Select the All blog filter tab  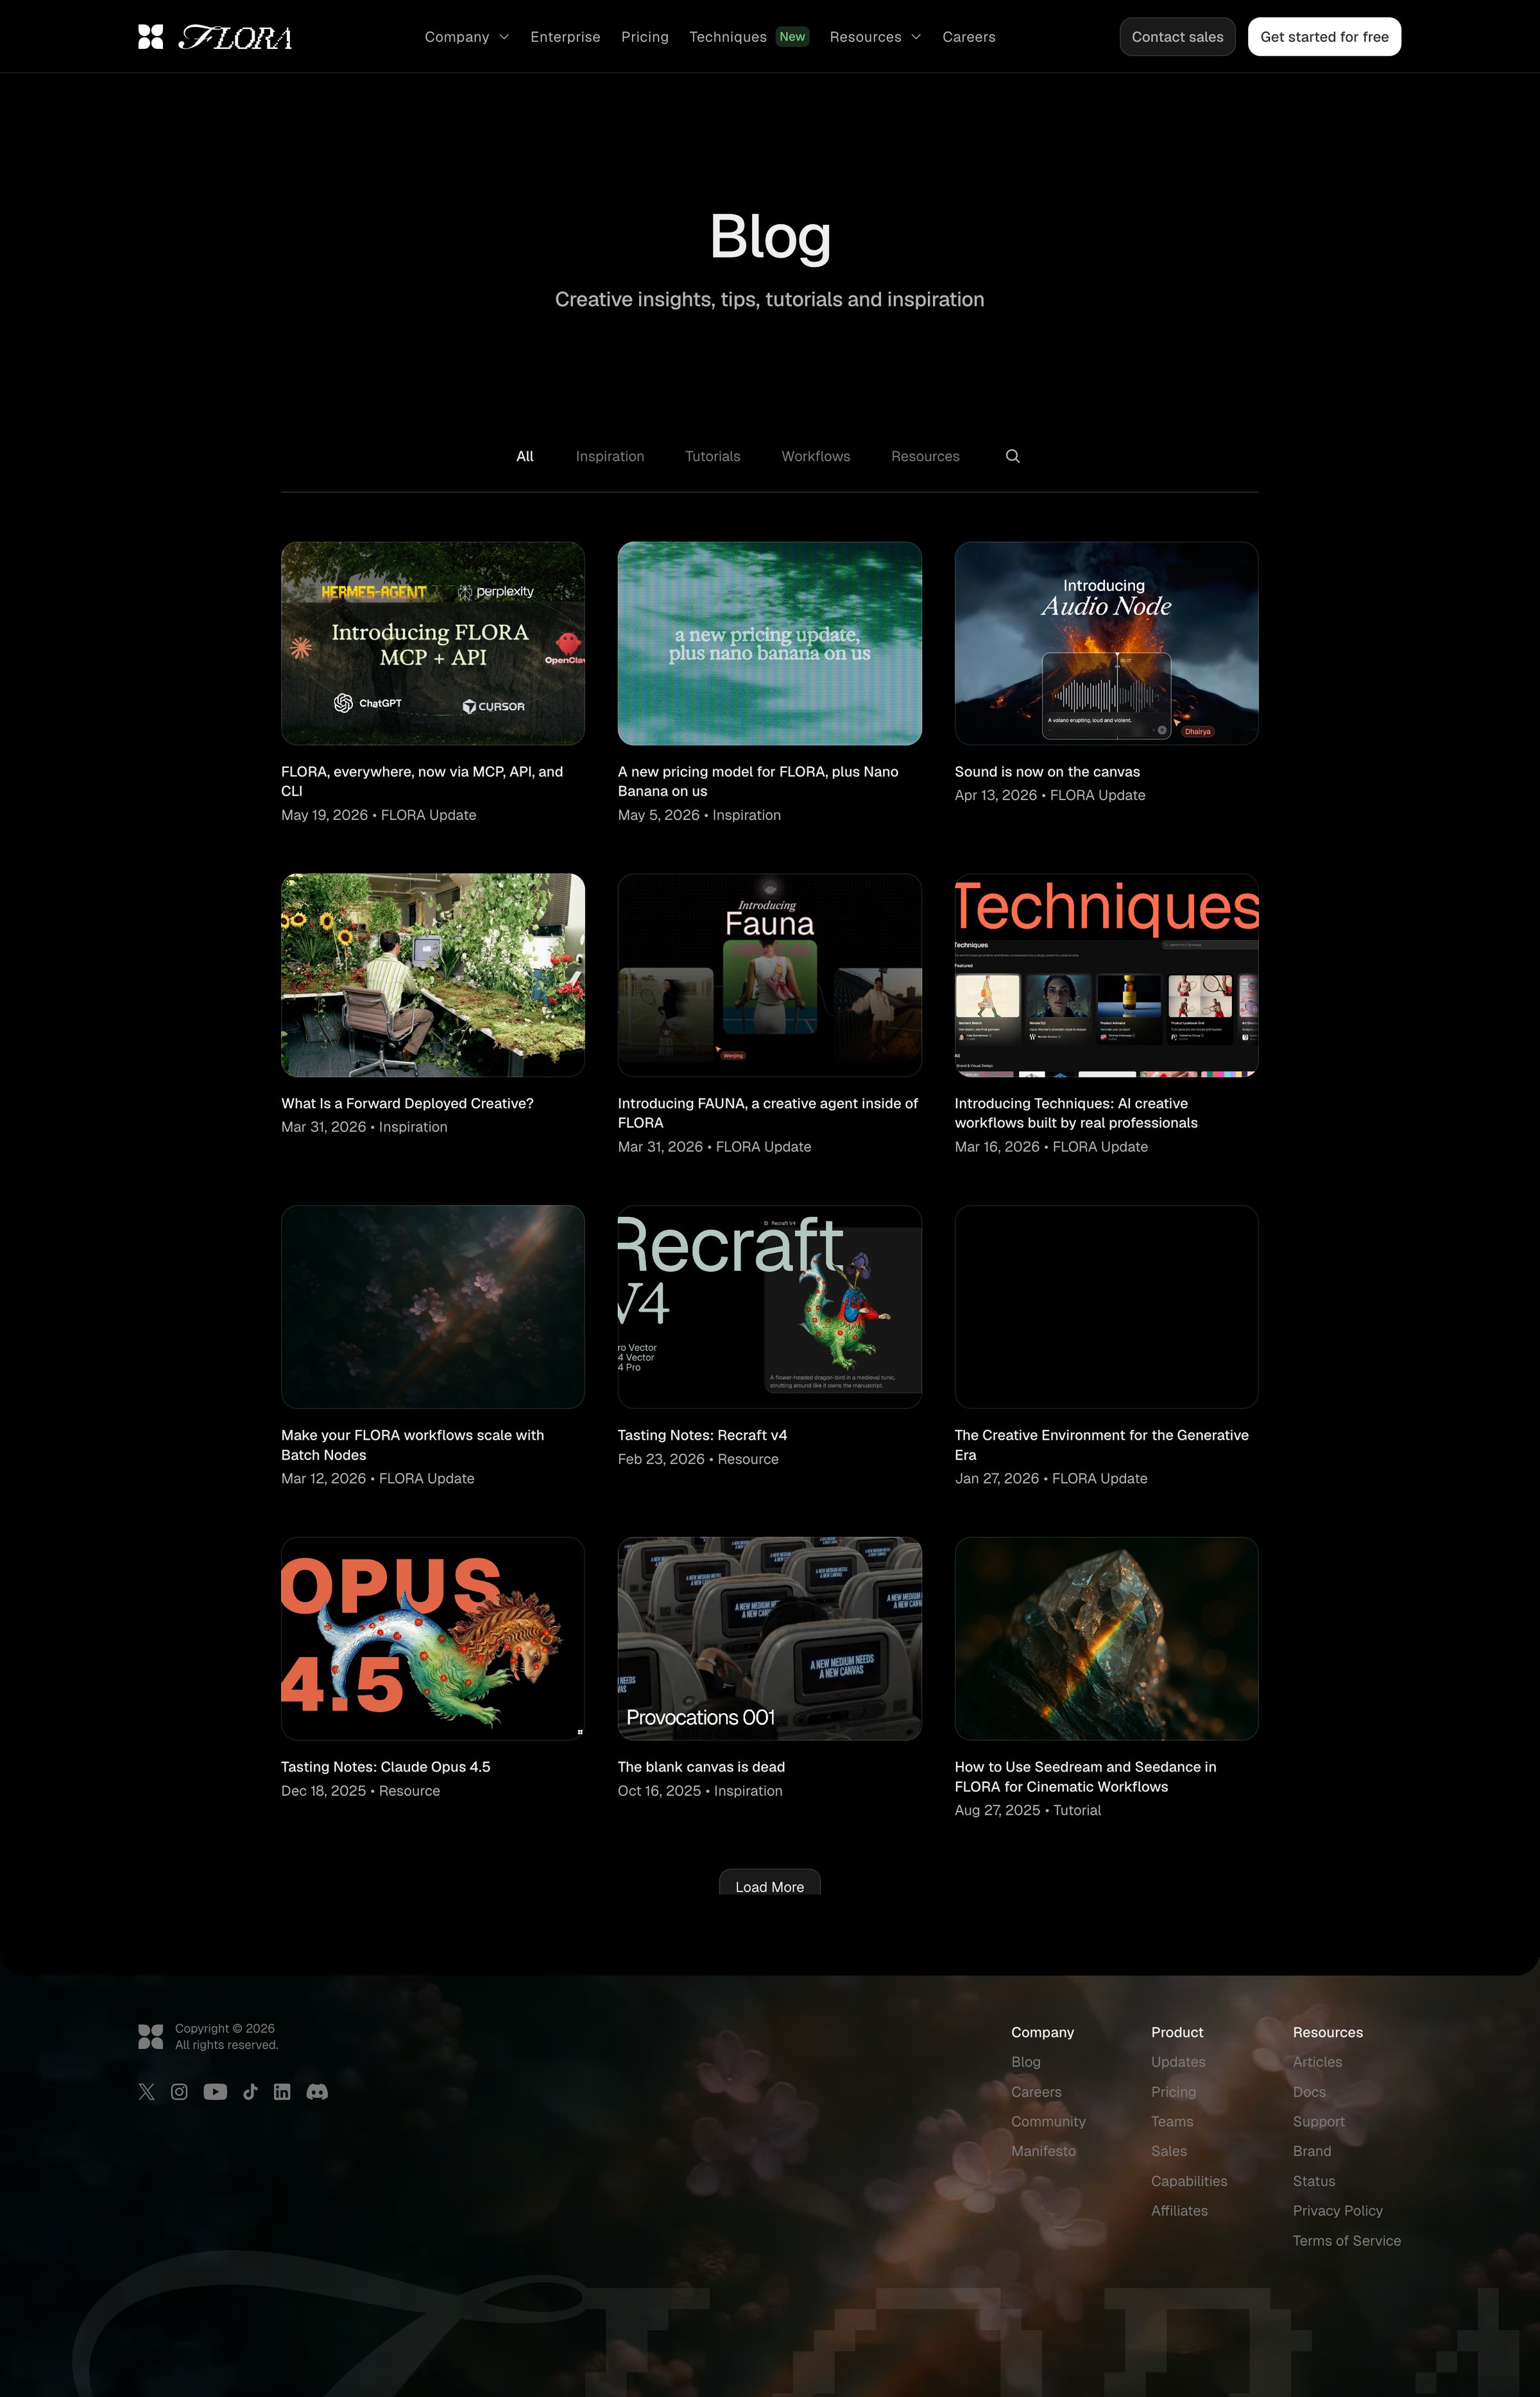click(x=525, y=456)
